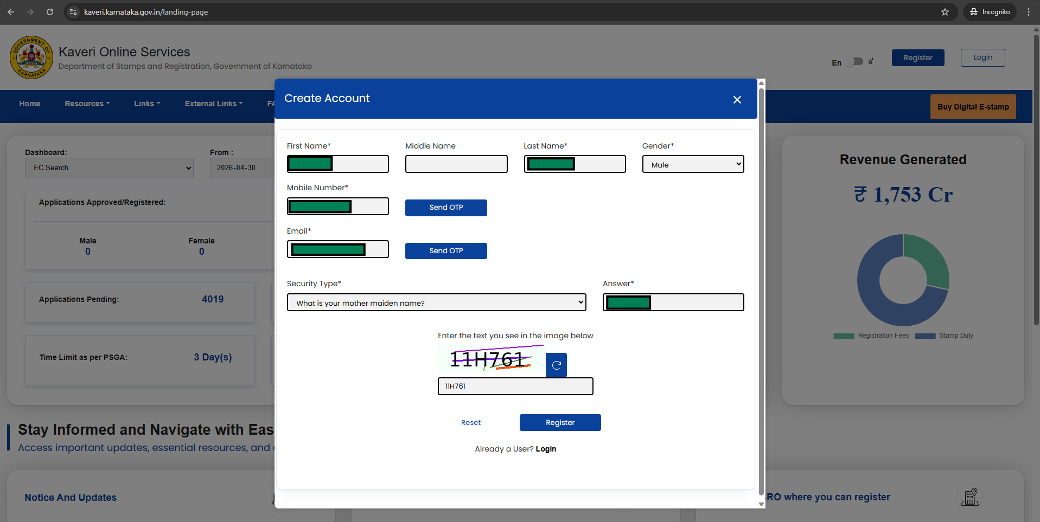
Task: Expand the Resources menu
Action: pos(87,104)
